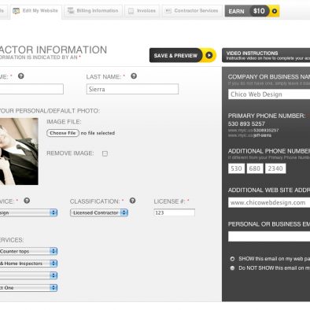
Task: Click the Contractor Services tab icon
Action: 168,11
